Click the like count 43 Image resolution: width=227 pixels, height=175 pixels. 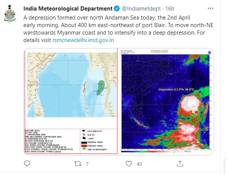139,164
